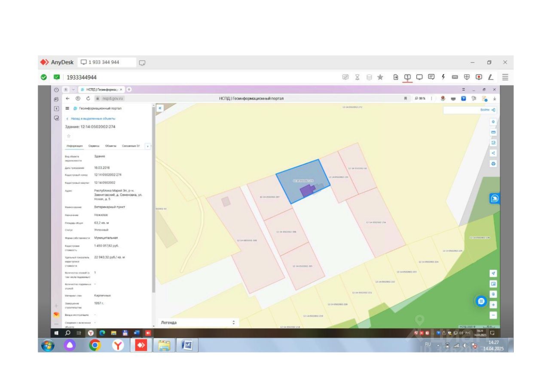Zoom out the map with minus button
Viewport: 550px width, 388px height.
[493, 315]
